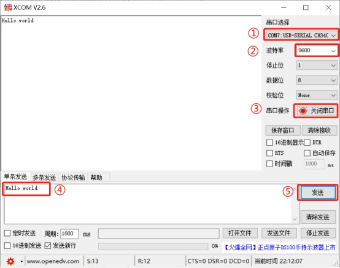The height and width of the screenshot is (268, 340).
Task: Open the baud rate 9600 dropdown
Action: pos(317,50)
